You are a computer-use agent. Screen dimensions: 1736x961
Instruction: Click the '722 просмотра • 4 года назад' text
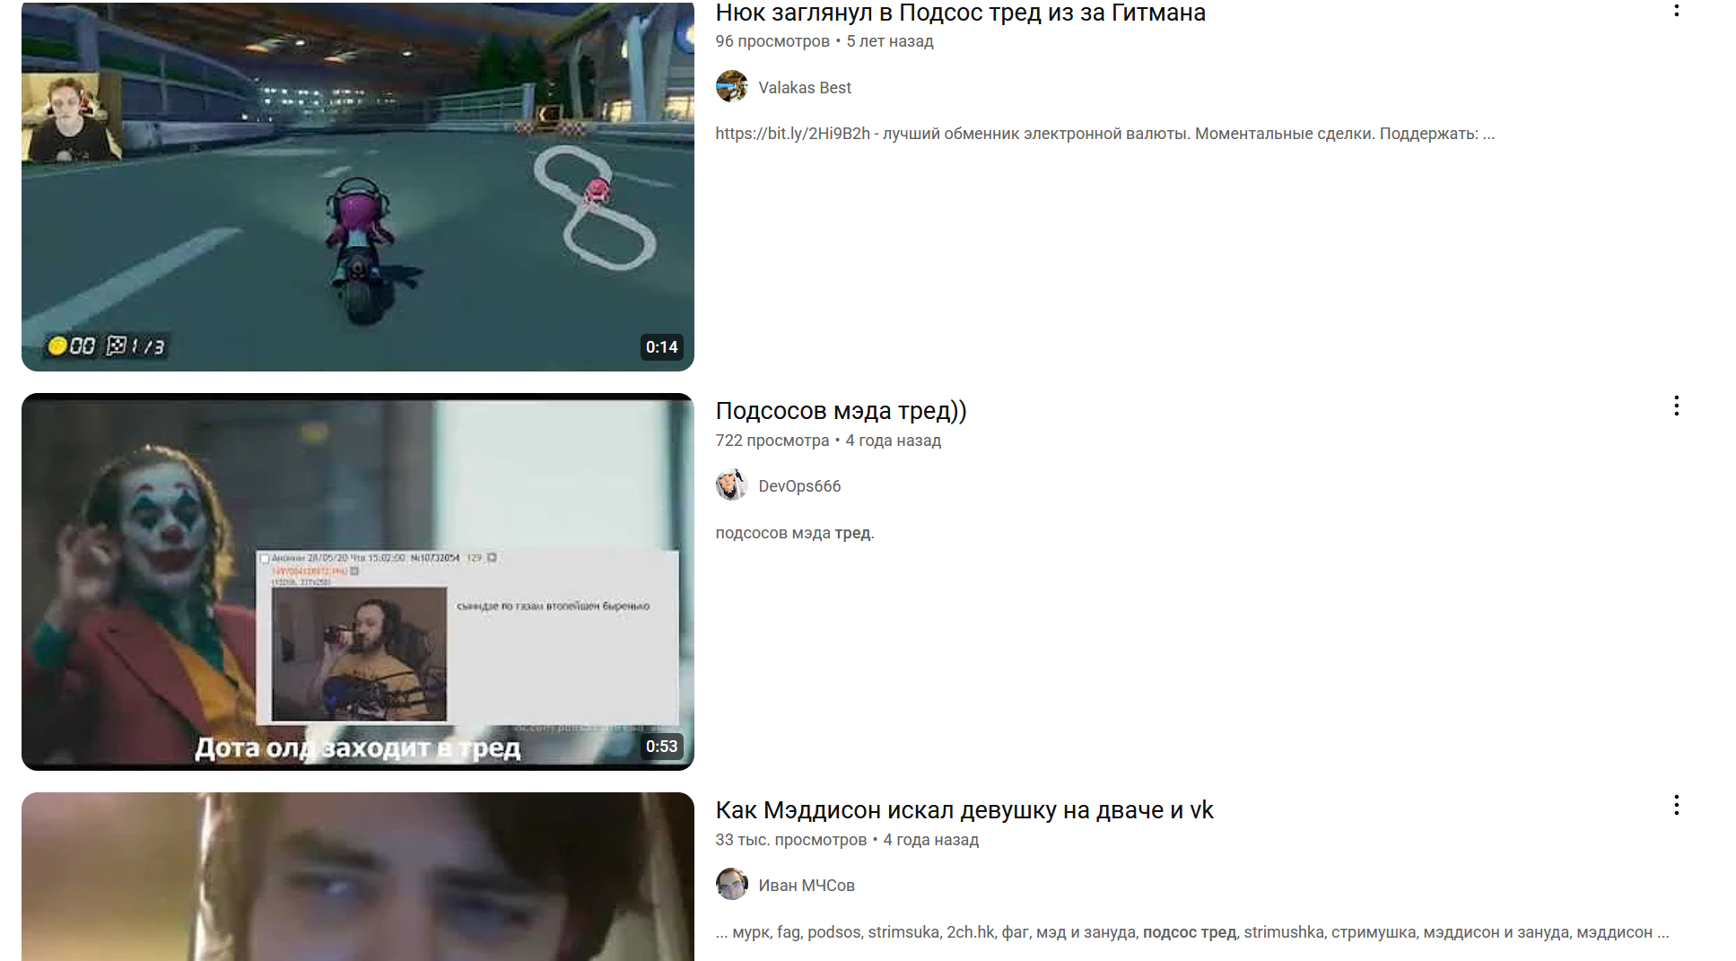[828, 441]
